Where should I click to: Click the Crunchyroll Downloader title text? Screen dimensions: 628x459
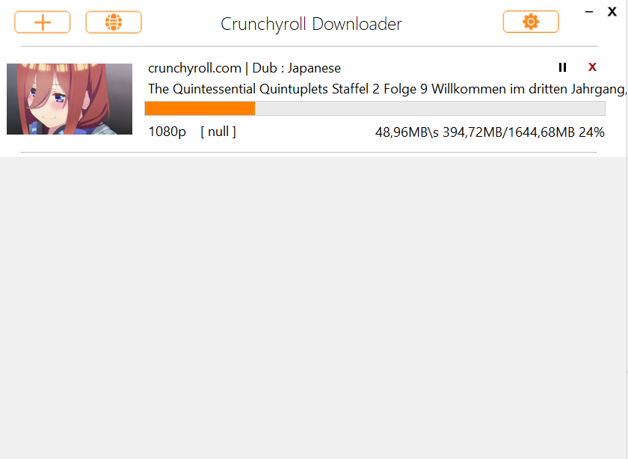tap(311, 24)
